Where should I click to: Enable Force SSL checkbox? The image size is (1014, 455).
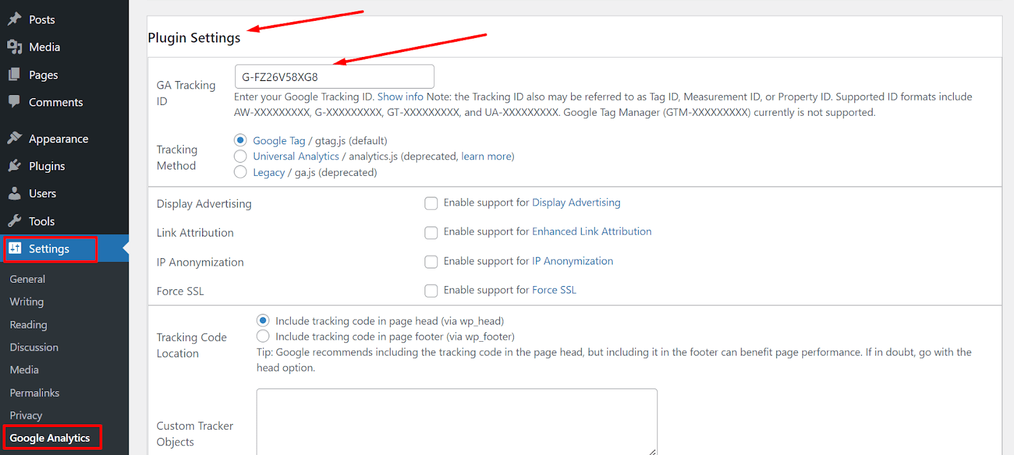coord(431,290)
